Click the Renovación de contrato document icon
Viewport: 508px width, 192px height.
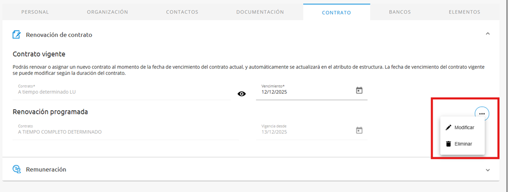[17, 35]
